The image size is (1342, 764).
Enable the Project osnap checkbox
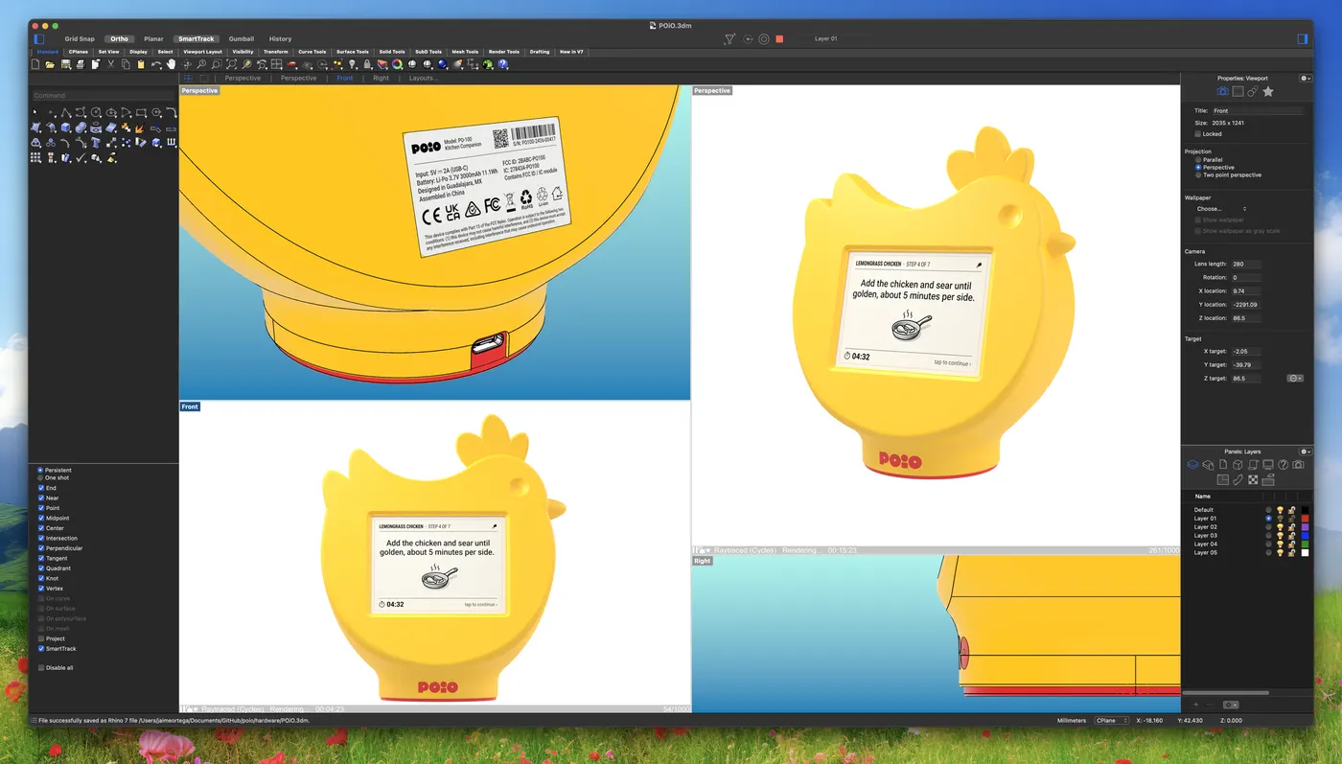[41, 638]
